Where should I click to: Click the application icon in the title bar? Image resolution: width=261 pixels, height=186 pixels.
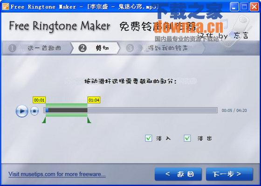pyautogui.click(x=6, y=7)
